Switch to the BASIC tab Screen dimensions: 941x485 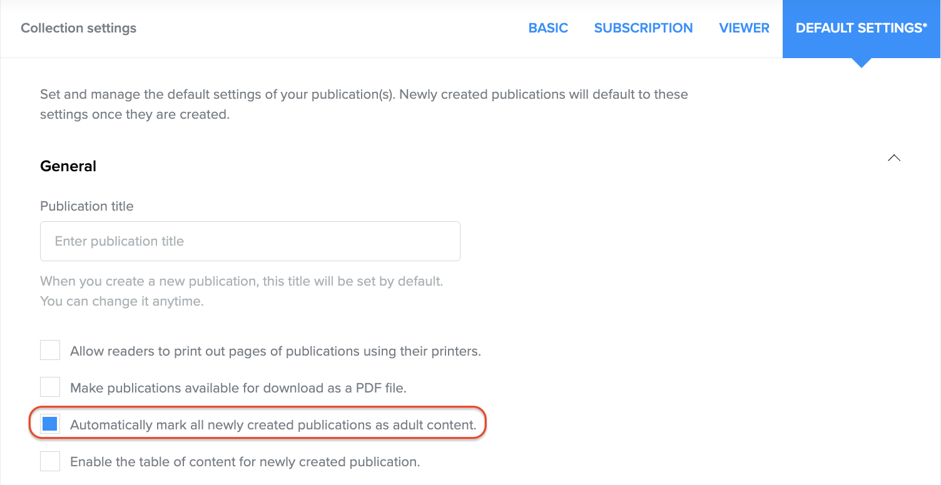[548, 28]
